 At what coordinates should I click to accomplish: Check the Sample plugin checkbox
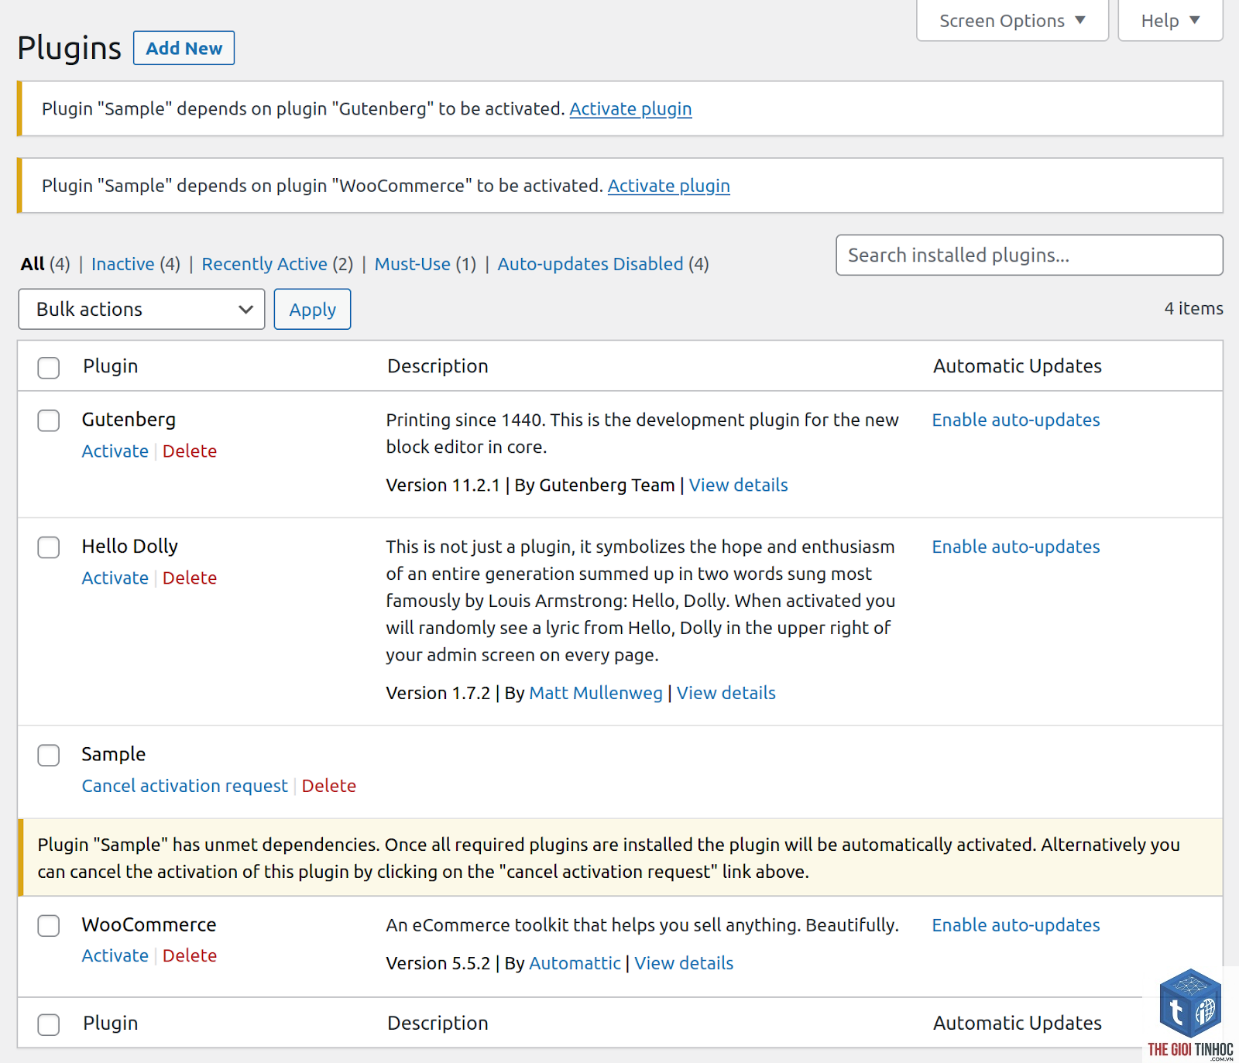tap(49, 755)
